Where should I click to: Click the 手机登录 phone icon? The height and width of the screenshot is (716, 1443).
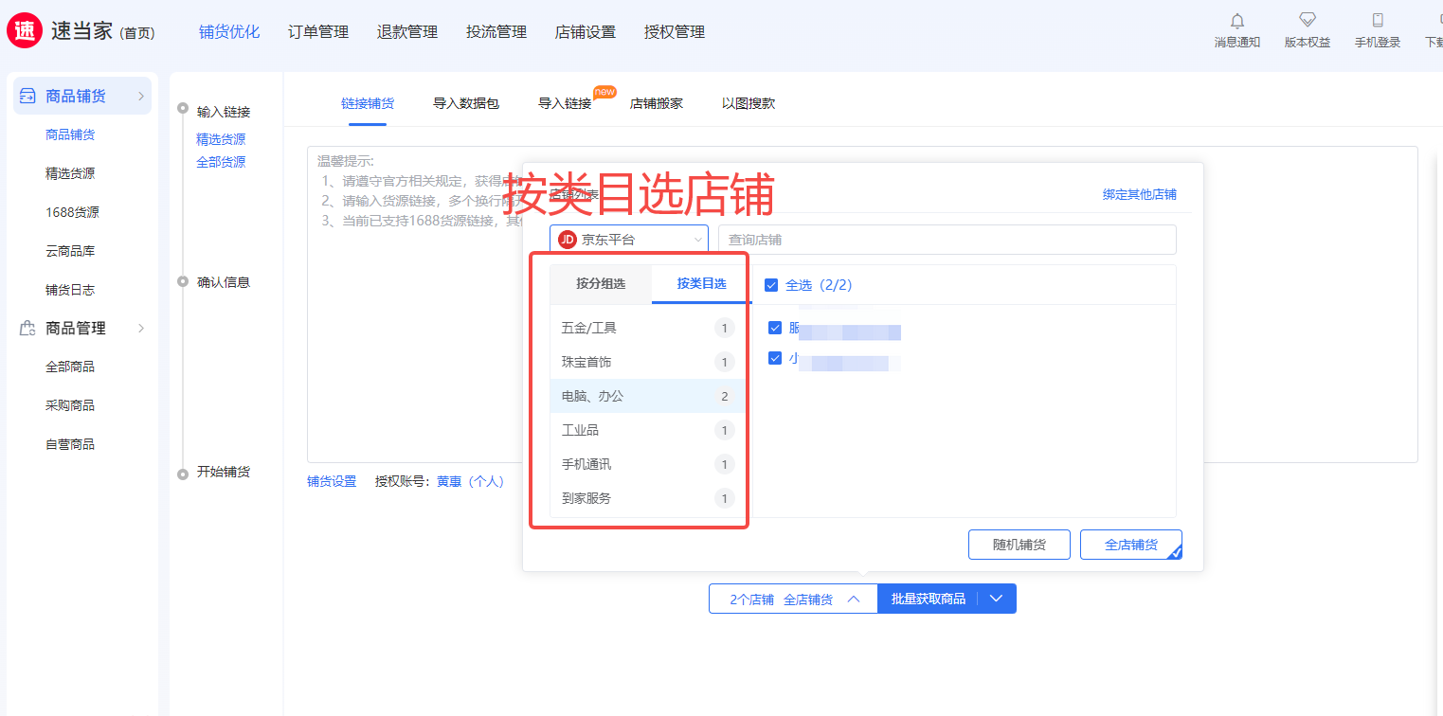(x=1378, y=20)
